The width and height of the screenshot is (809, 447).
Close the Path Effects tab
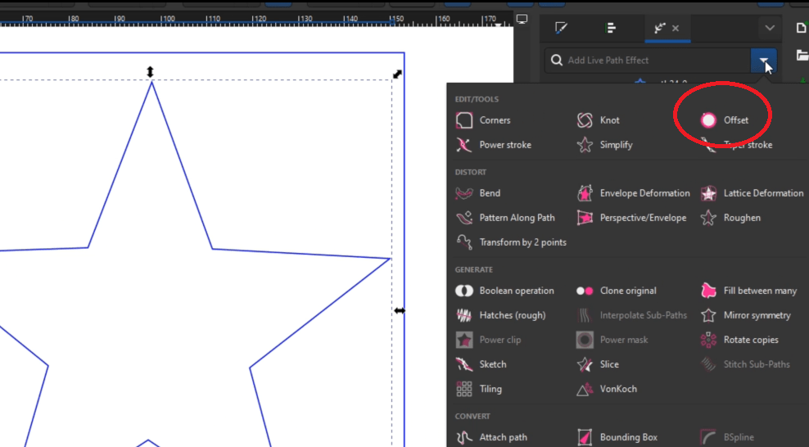click(676, 28)
